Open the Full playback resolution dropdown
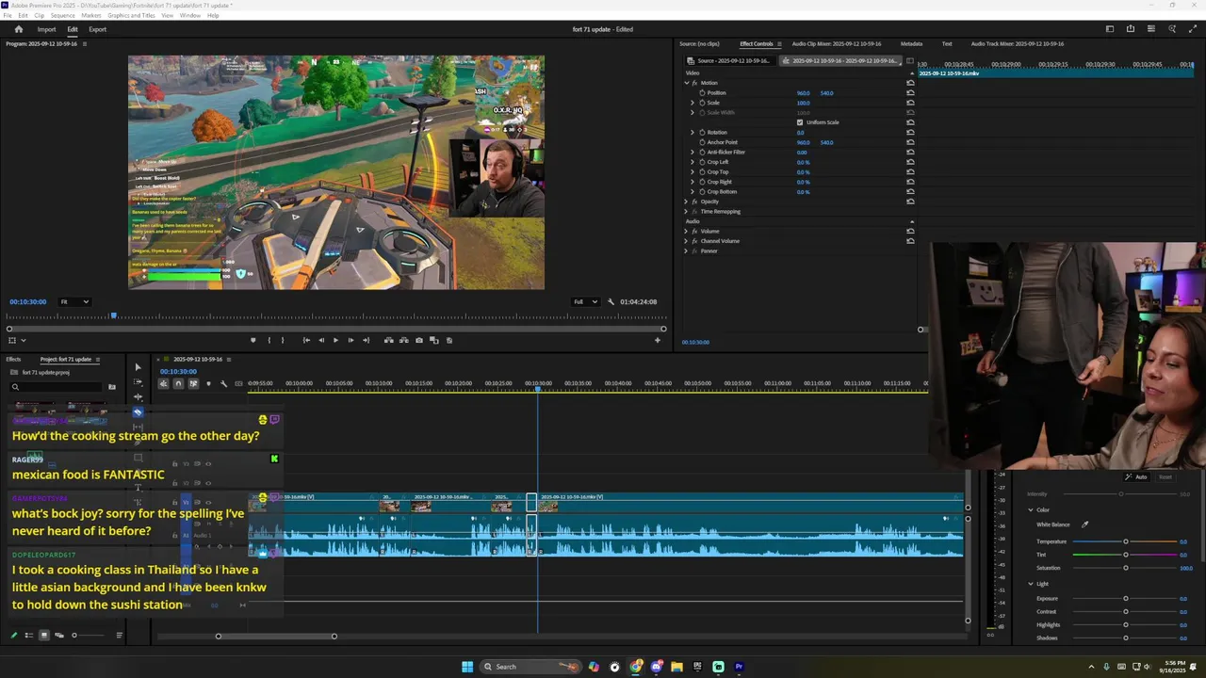Screen dimensions: 1206x678 point(585,301)
